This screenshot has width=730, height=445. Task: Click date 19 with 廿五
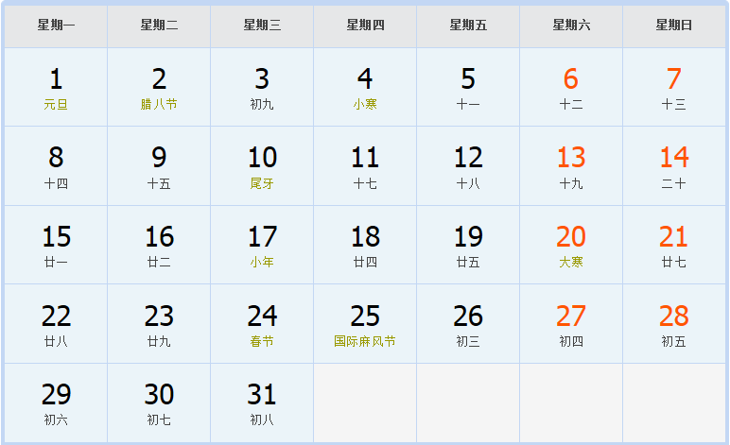click(468, 245)
